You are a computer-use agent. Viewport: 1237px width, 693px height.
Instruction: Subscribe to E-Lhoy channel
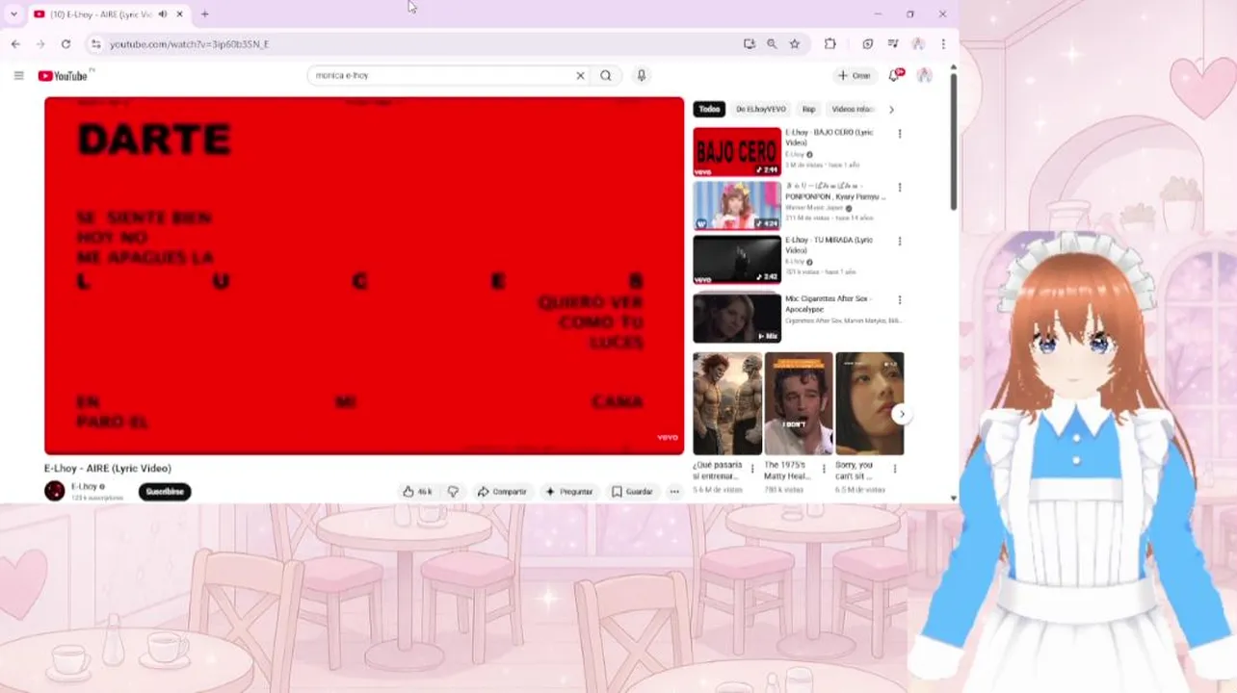[x=165, y=491]
